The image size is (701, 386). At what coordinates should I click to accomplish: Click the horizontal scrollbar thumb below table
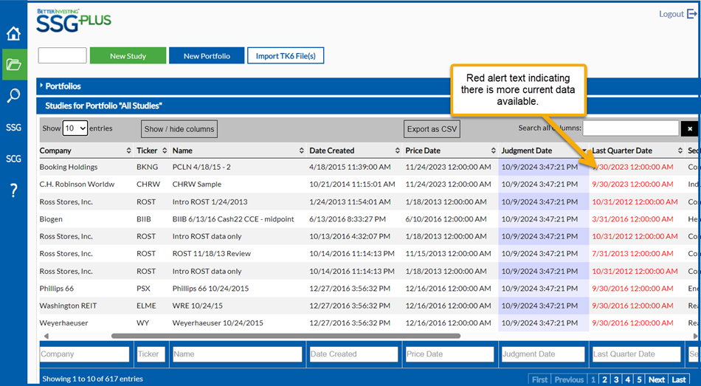coord(286,336)
